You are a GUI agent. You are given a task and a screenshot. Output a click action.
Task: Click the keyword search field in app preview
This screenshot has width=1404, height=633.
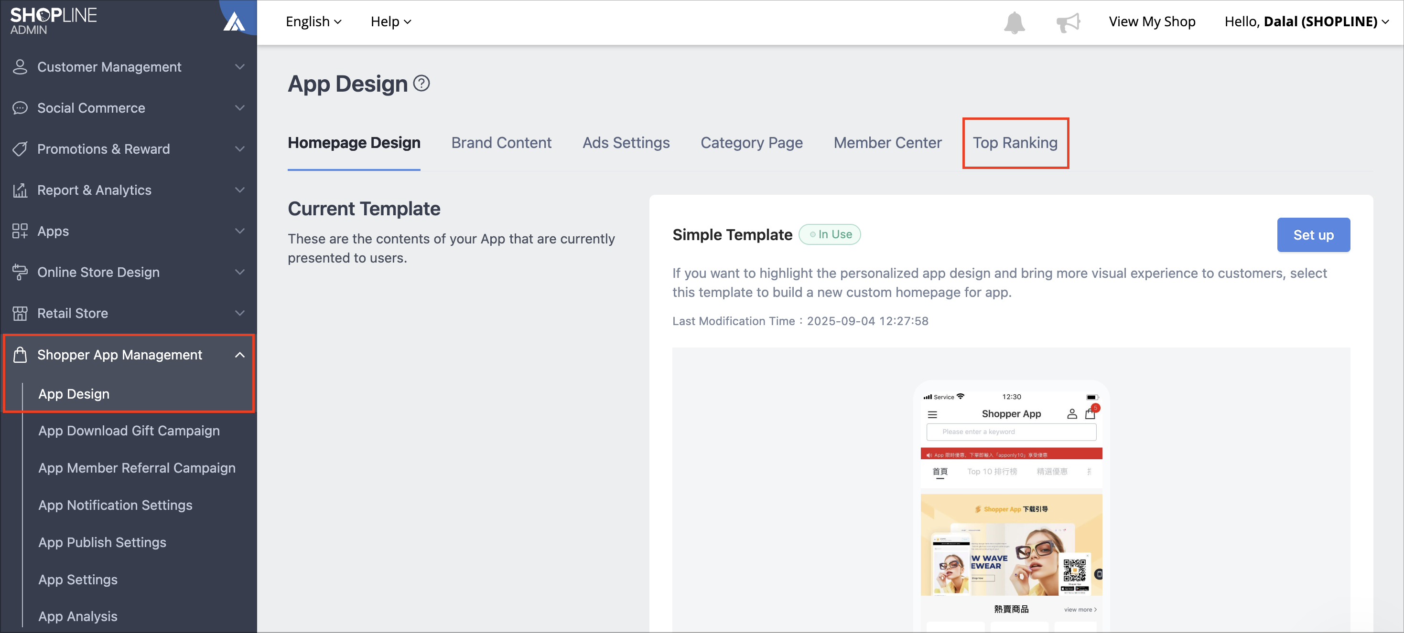click(x=1011, y=432)
